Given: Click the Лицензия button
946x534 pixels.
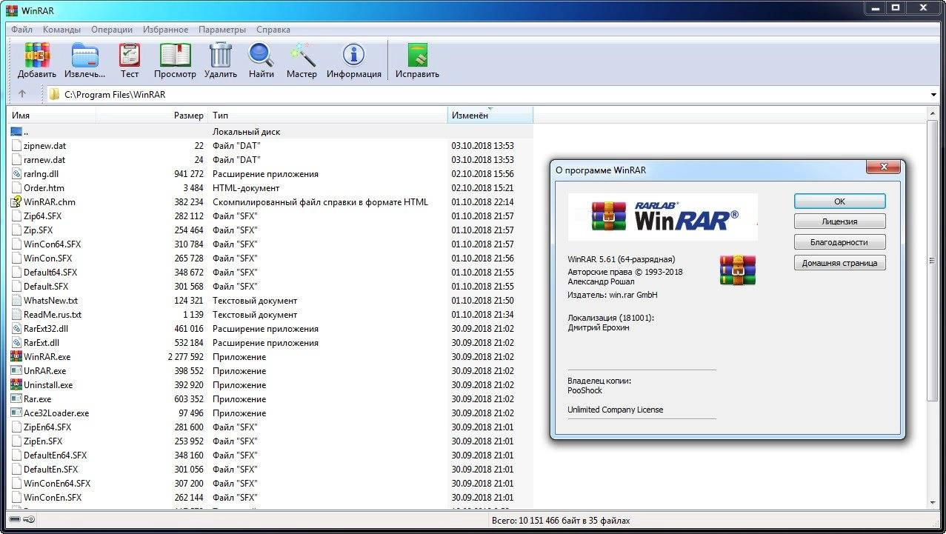Looking at the screenshot, I should [x=839, y=221].
